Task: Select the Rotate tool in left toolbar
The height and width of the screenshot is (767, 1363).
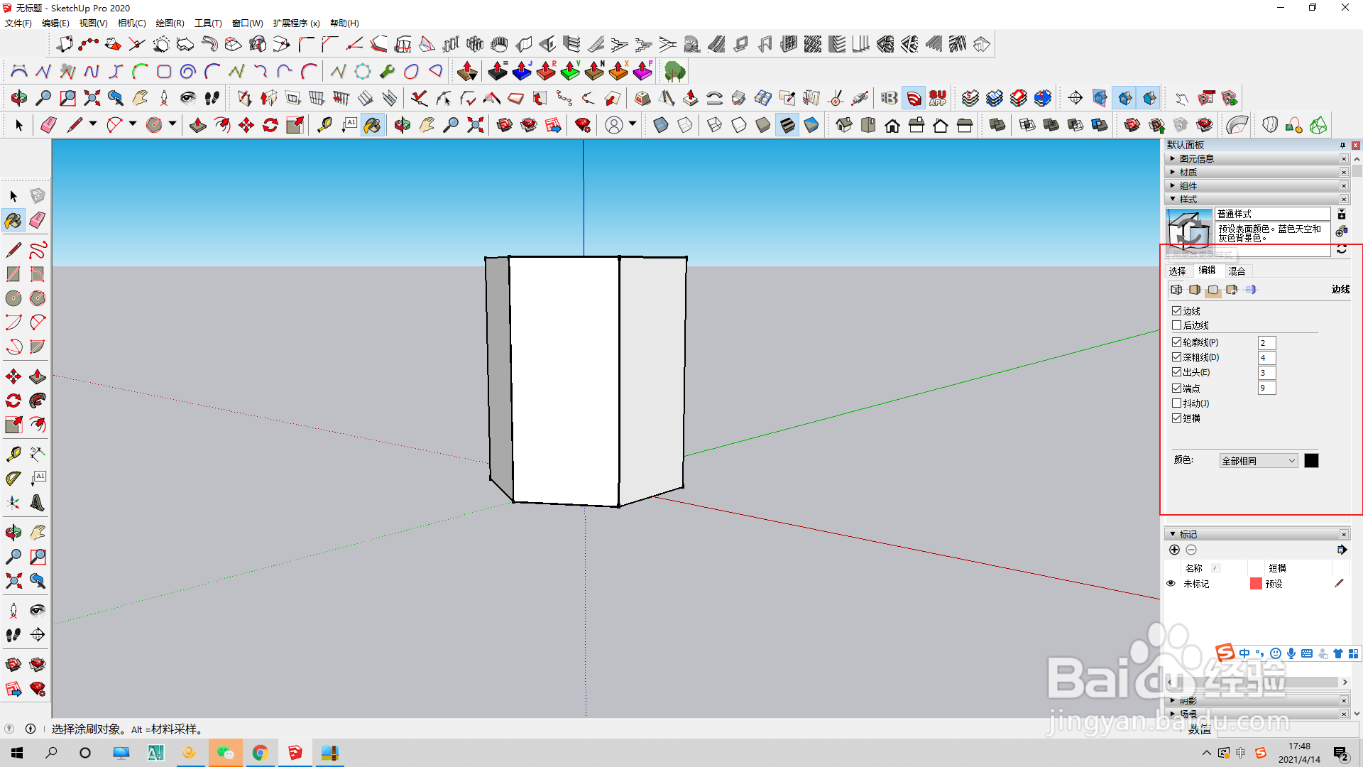Action: (x=13, y=401)
